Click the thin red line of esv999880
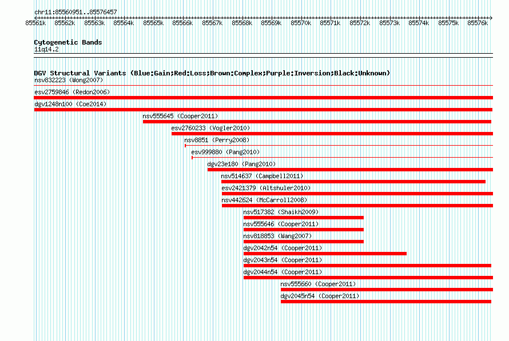 pos(342,158)
